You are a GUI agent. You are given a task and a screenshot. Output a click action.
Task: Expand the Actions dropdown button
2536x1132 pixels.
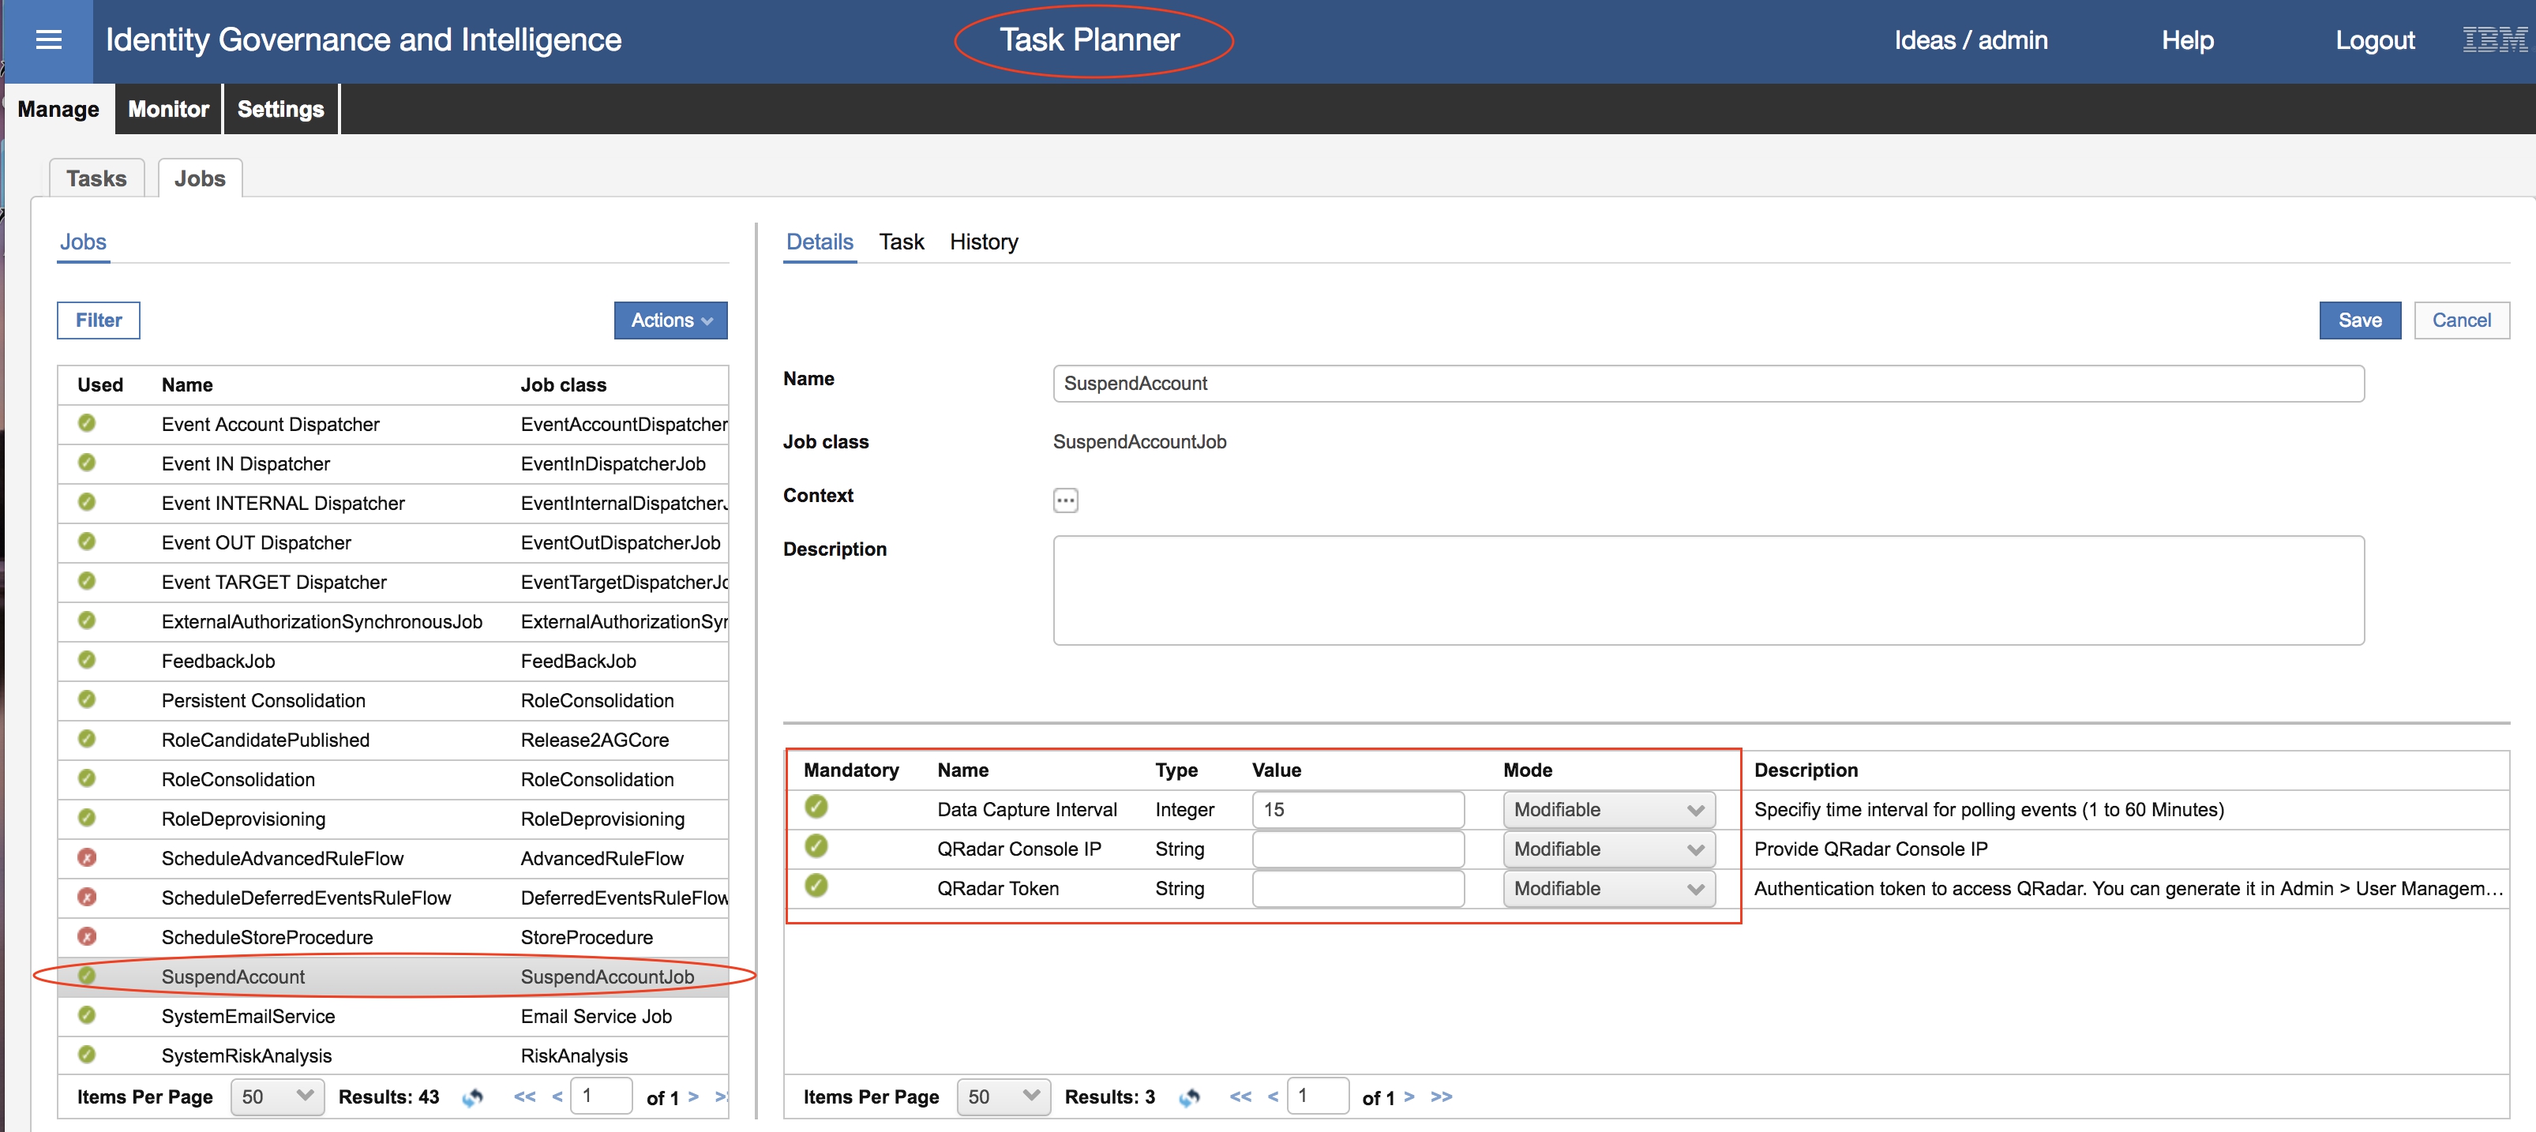pyautogui.click(x=670, y=320)
